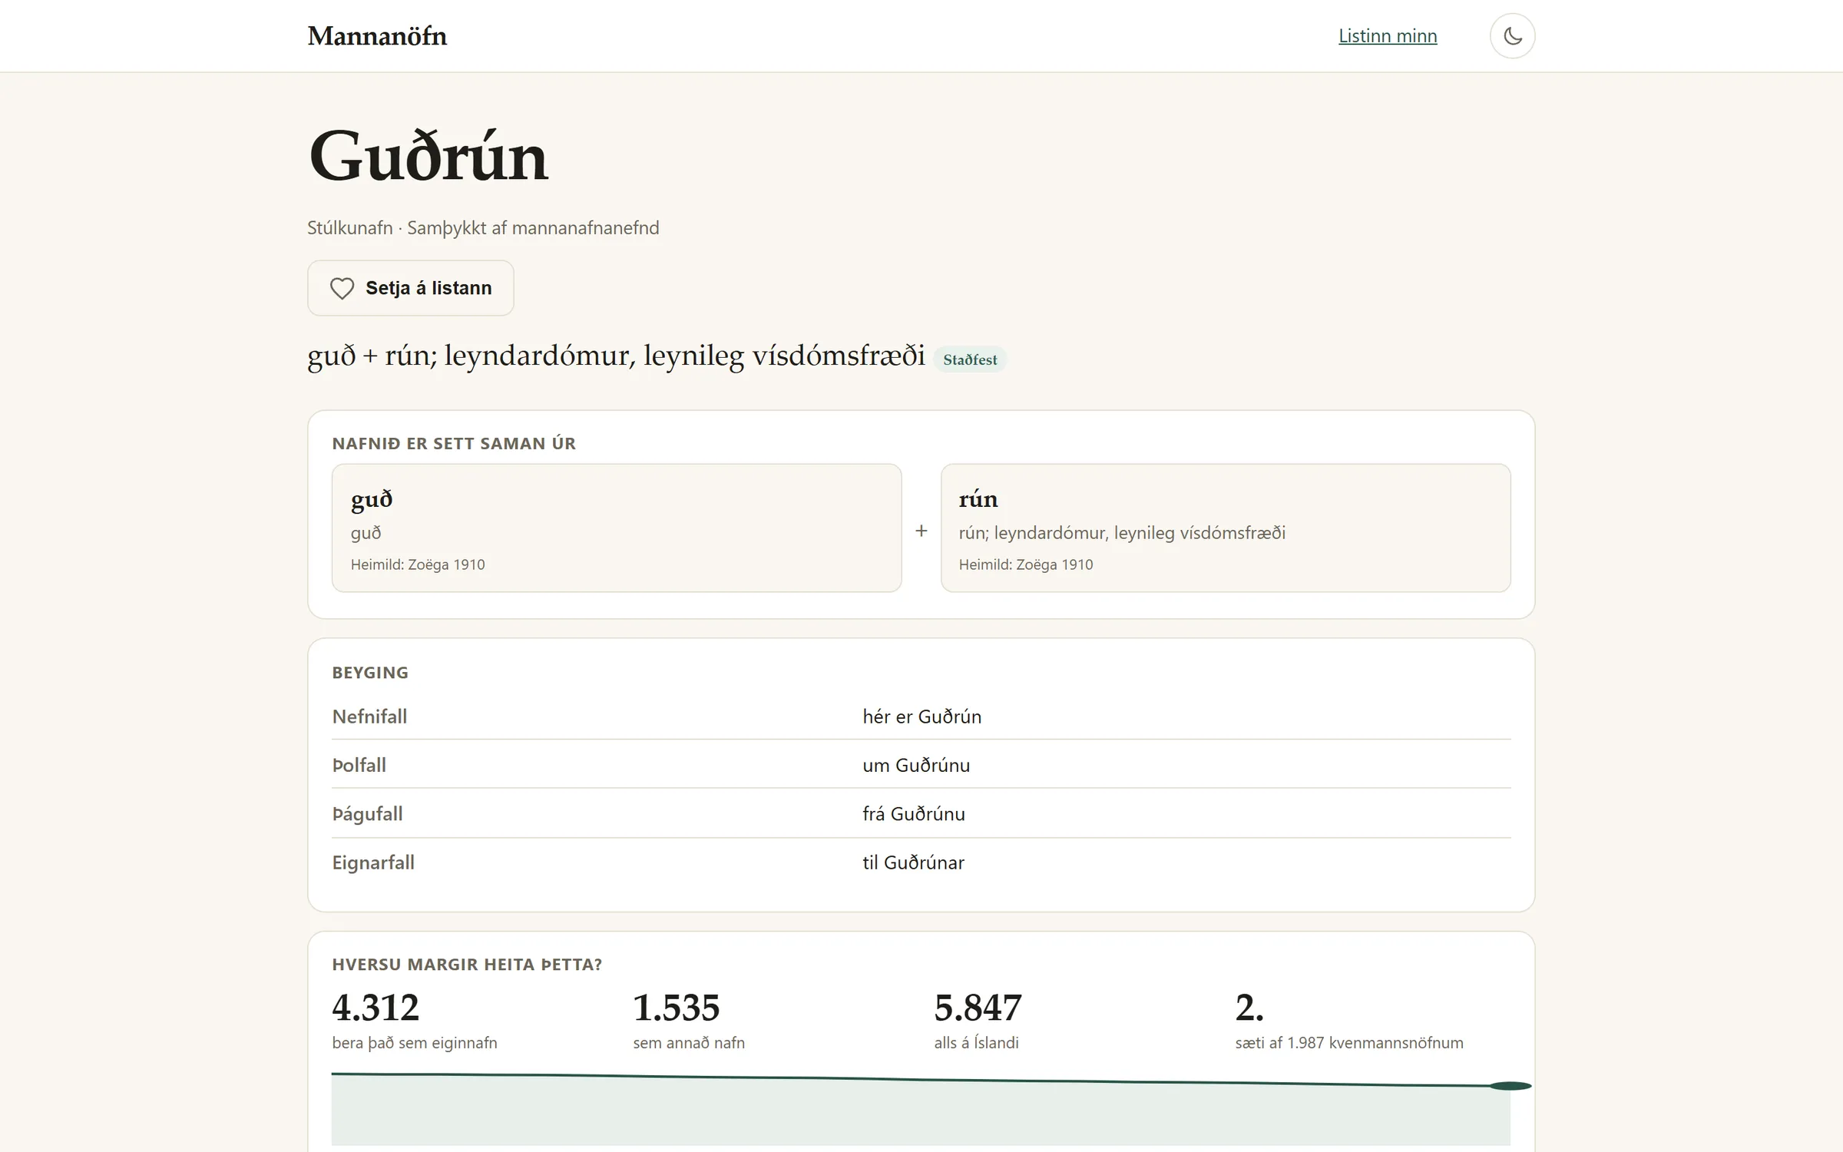This screenshot has width=1843, height=1152.
Task: Open the Listinn minn link
Action: pyautogui.click(x=1388, y=36)
